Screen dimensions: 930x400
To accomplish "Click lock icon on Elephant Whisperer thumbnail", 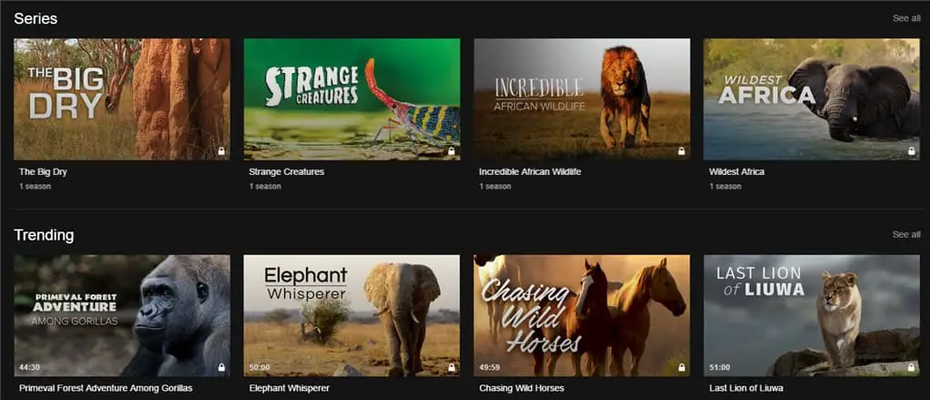I will pyautogui.click(x=452, y=367).
